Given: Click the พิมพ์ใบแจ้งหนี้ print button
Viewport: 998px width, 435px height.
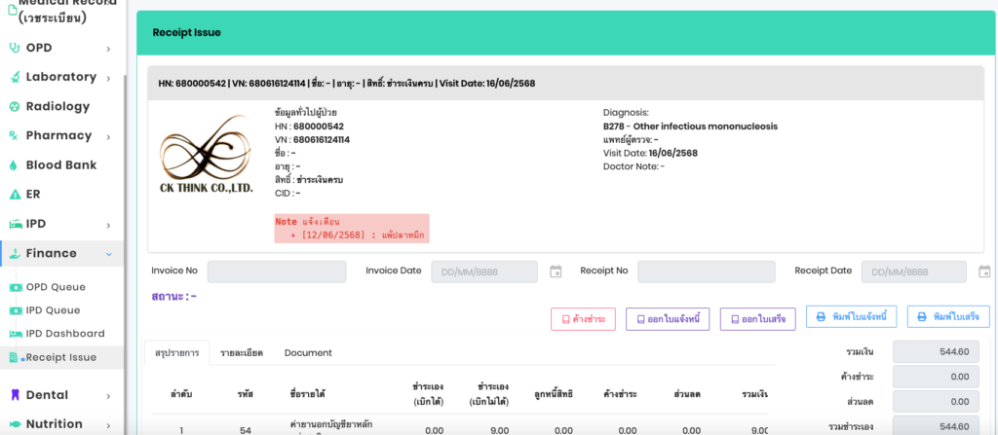Looking at the screenshot, I should 851,317.
